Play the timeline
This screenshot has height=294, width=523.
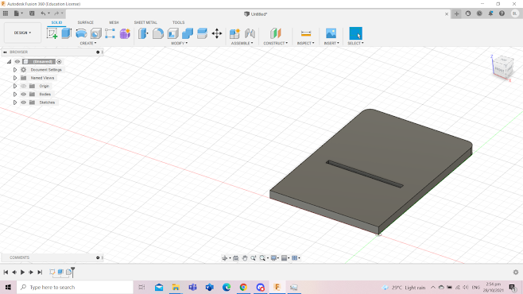(x=23, y=272)
